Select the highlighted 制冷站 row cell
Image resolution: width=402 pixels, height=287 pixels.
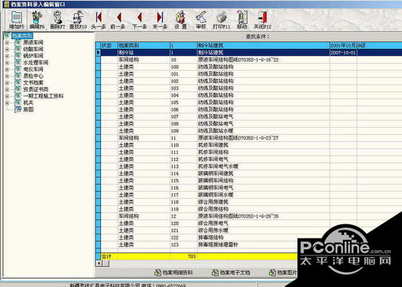pos(144,52)
